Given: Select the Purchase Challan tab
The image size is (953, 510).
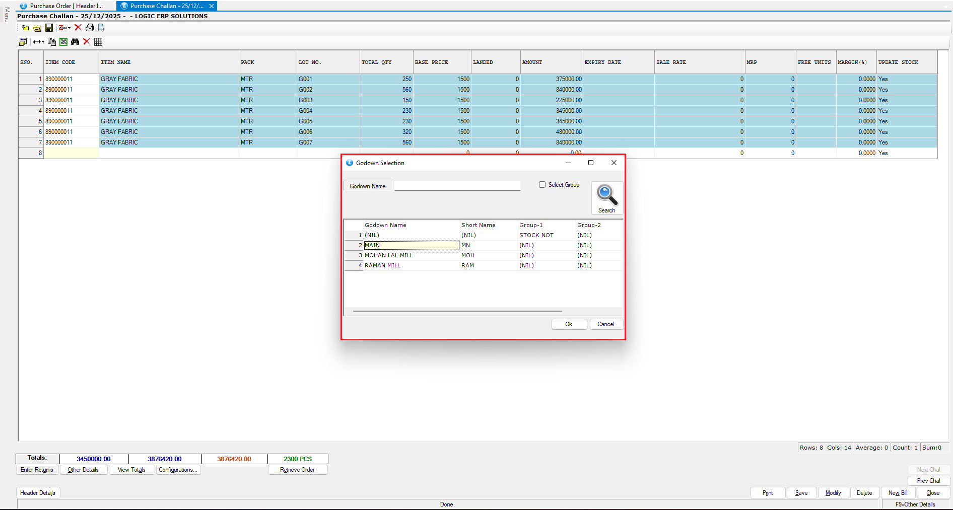Looking at the screenshot, I should tap(166, 6).
